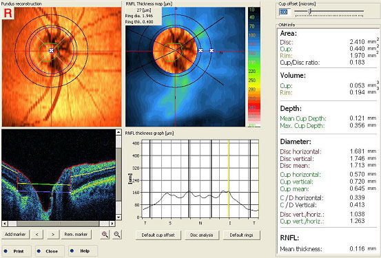381x258 pixels.
Task: Click the Rem. marker button
Action: (76, 235)
